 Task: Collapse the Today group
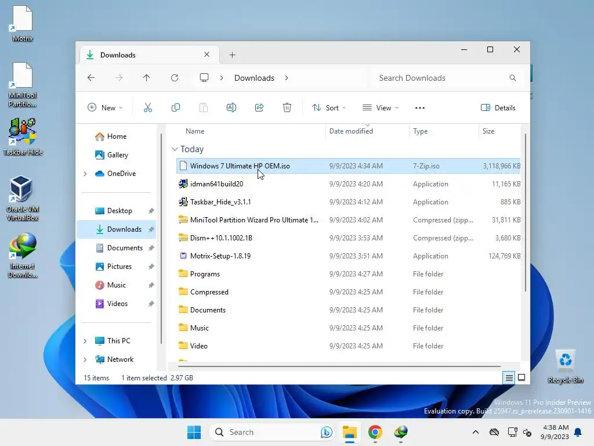175,149
